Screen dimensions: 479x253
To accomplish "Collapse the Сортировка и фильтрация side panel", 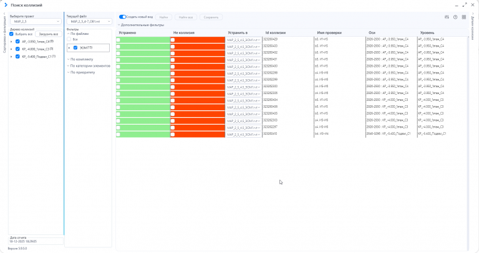I will click(4, 14).
